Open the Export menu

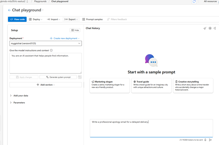pos(71,19)
